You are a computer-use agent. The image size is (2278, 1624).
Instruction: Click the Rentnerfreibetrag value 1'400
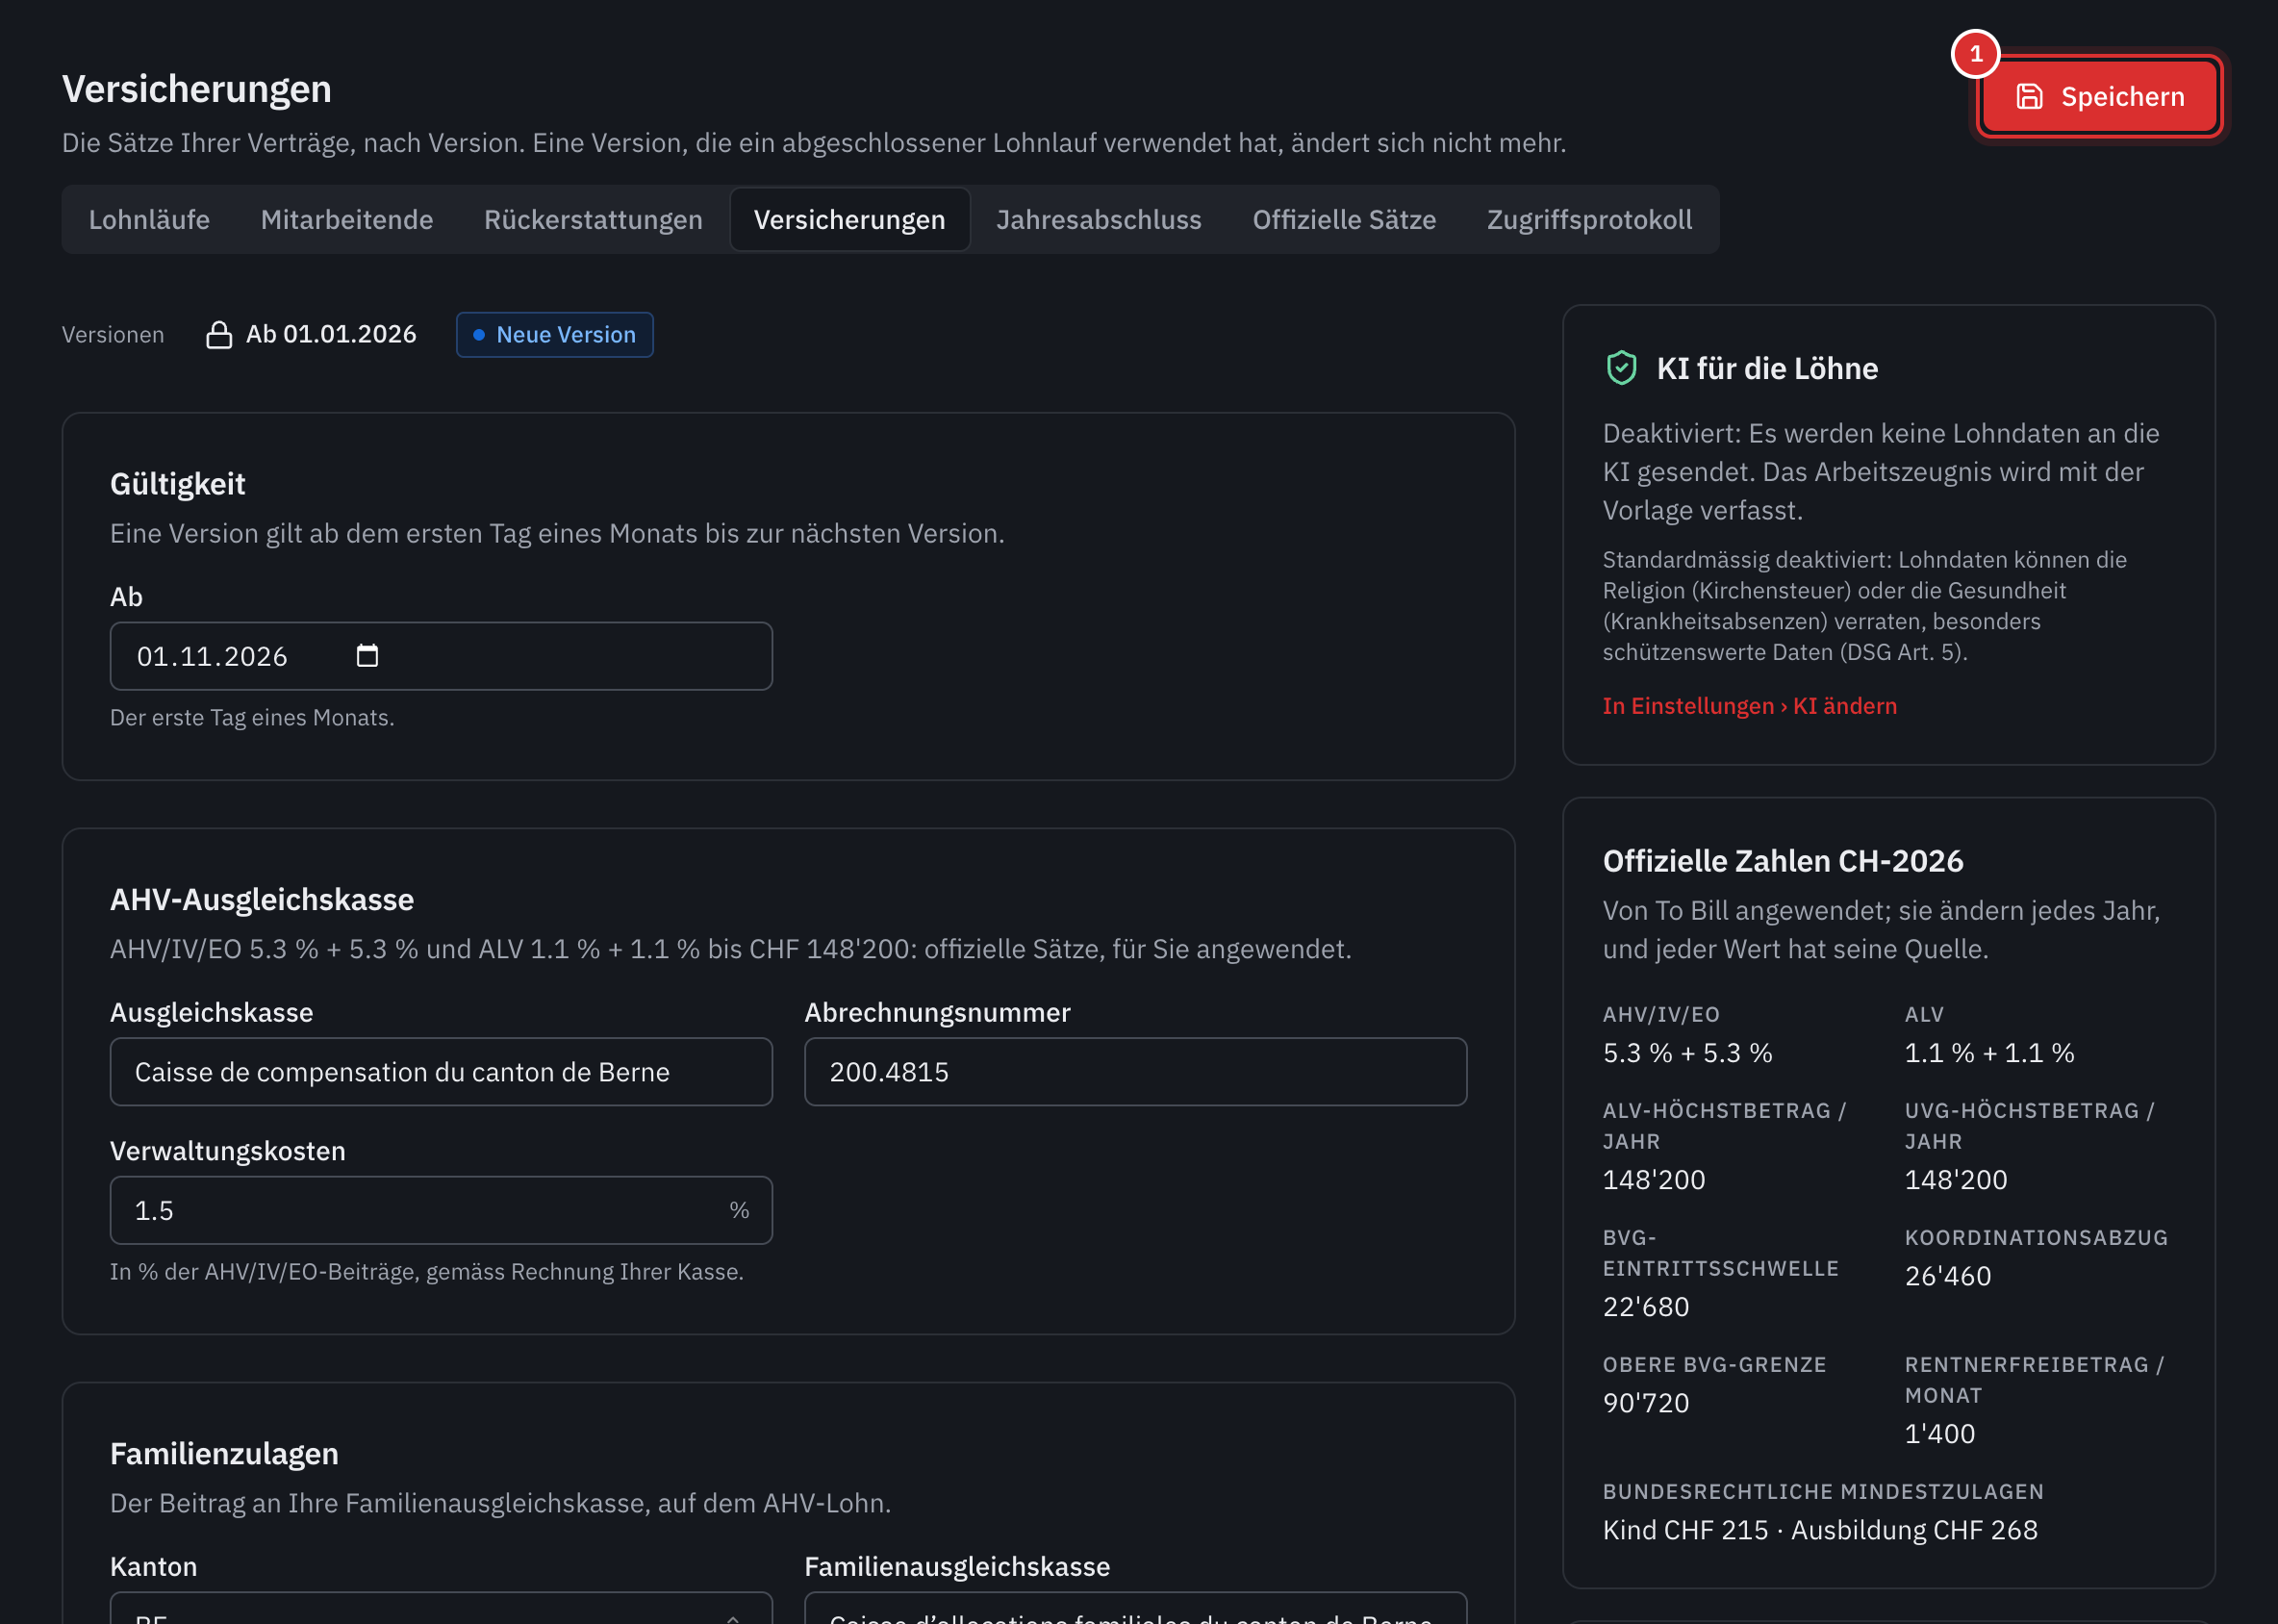[x=1940, y=1433]
